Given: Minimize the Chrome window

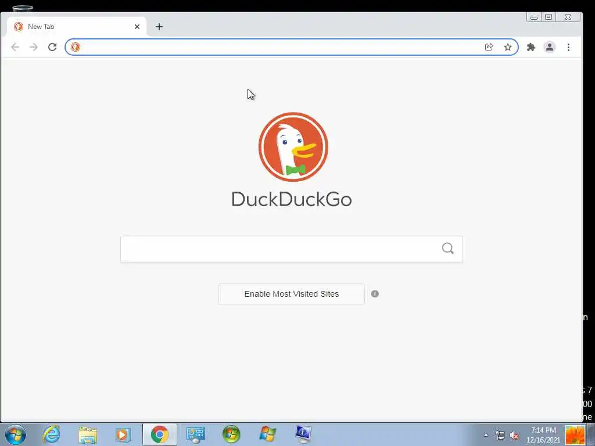Looking at the screenshot, I should point(534,17).
